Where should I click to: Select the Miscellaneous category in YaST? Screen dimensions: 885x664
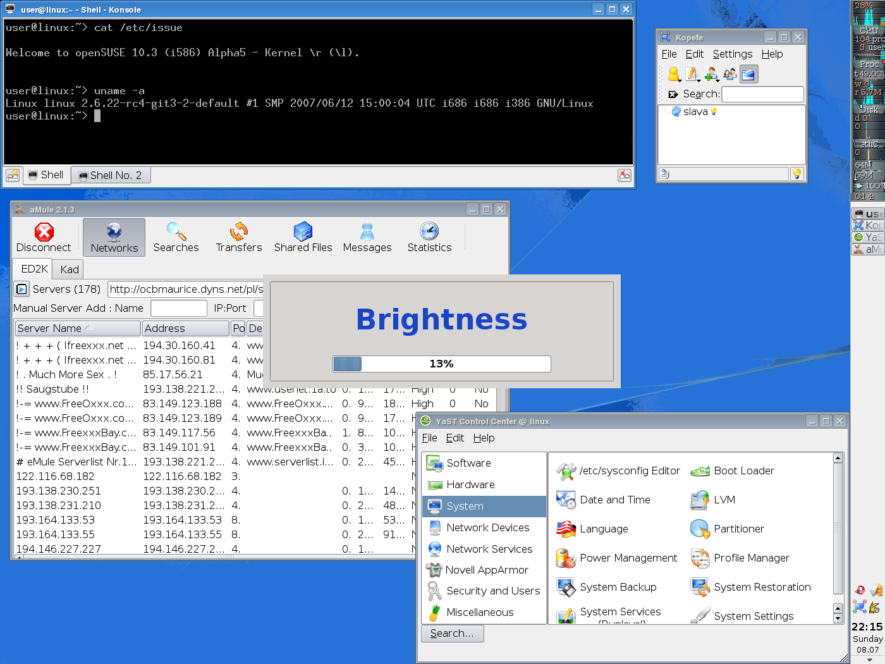(484, 612)
